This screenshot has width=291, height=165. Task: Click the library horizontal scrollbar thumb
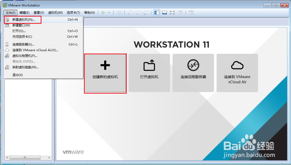[x=25, y=158]
